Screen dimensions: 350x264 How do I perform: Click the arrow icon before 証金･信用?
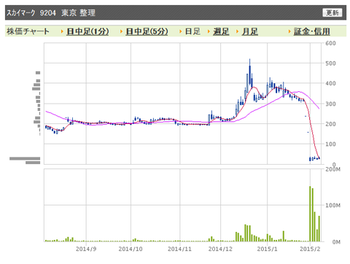(289, 31)
